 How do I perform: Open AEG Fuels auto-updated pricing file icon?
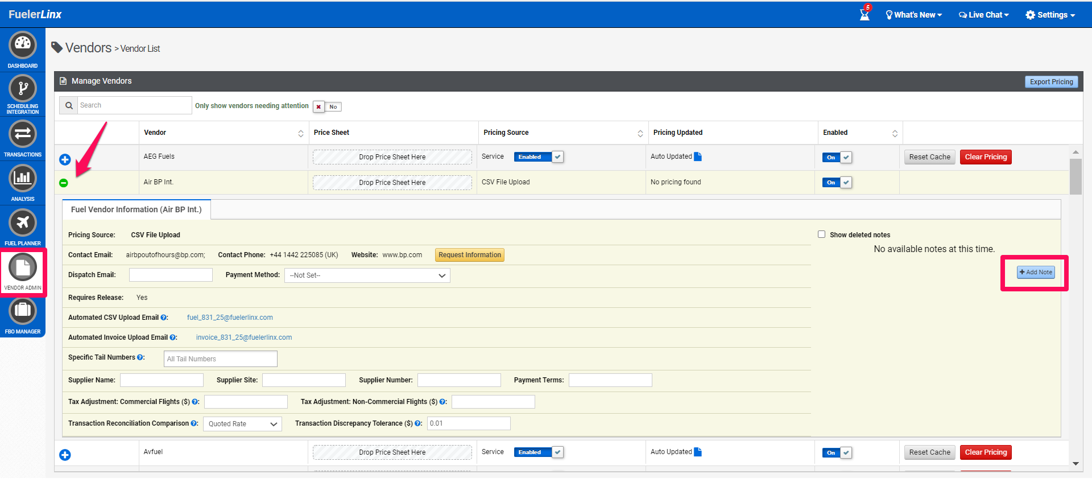click(x=698, y=156)
